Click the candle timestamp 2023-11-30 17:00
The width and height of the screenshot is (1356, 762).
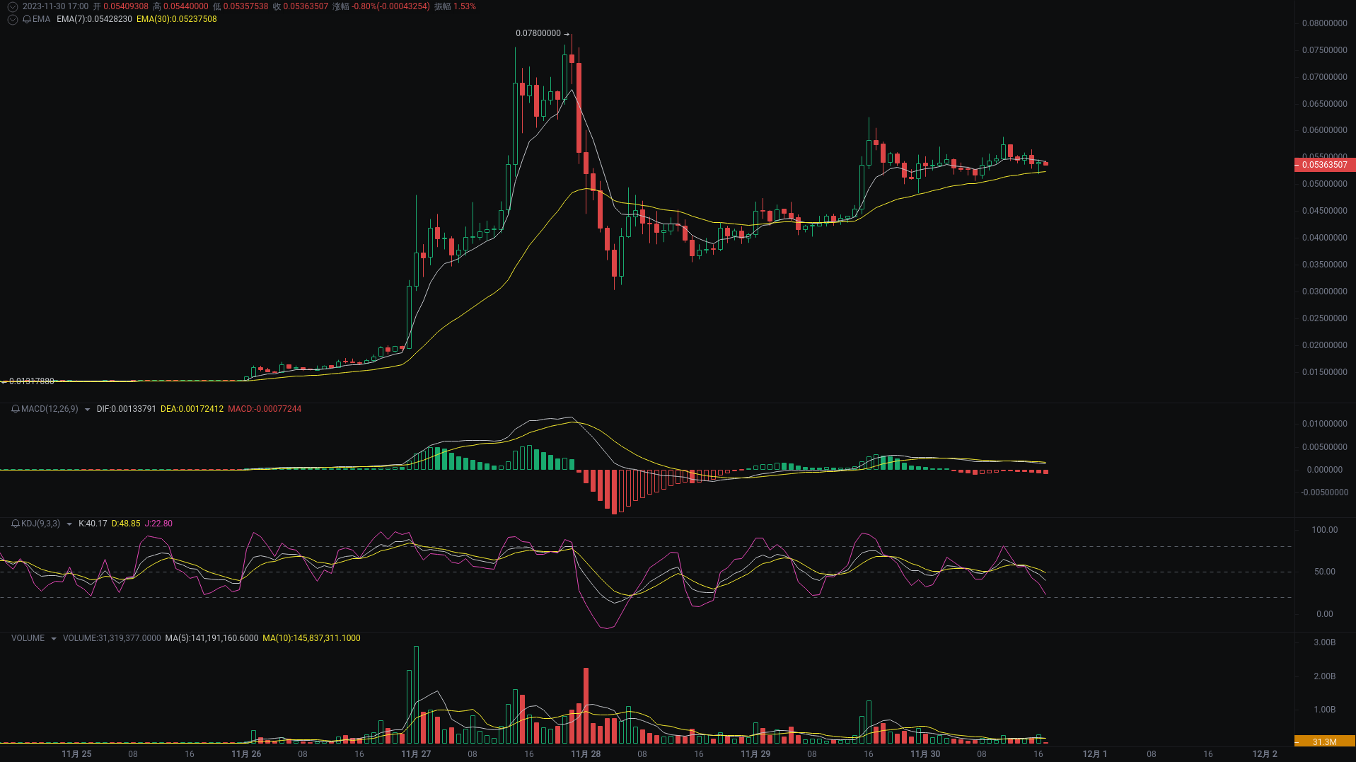[55, 6]
